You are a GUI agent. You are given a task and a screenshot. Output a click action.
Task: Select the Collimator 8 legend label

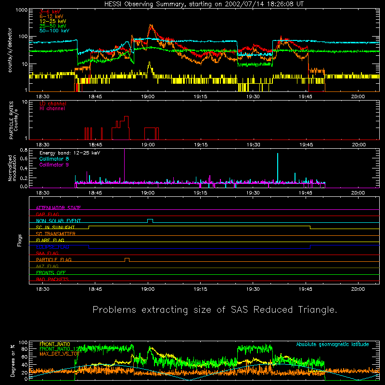(54, 159)
